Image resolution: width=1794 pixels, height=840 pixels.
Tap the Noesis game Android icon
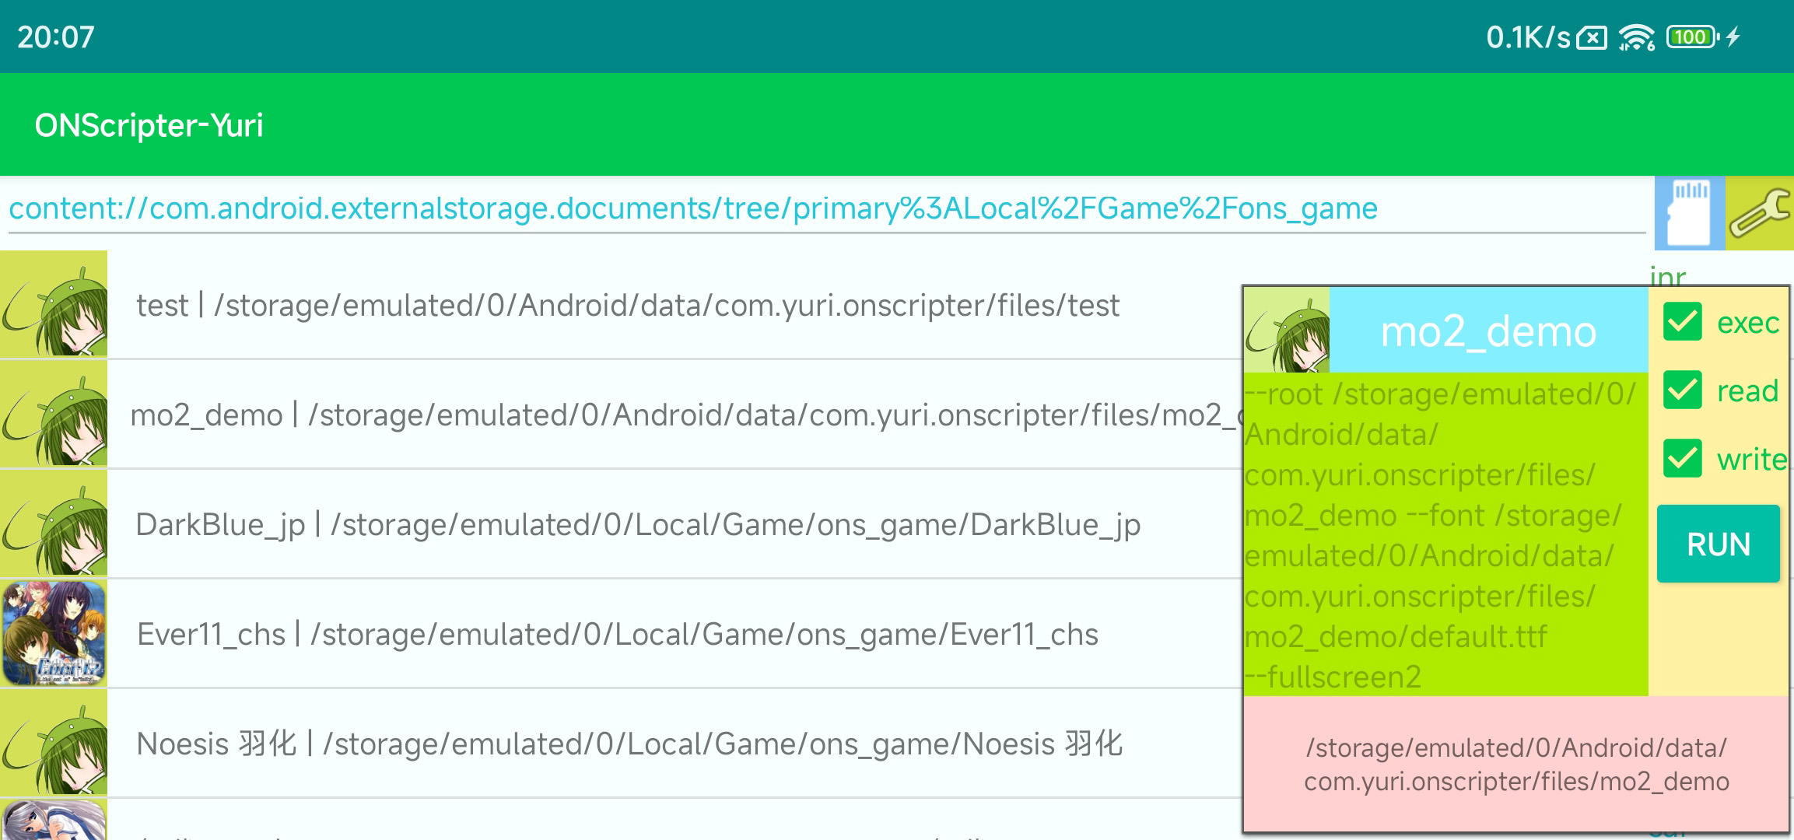54,743
